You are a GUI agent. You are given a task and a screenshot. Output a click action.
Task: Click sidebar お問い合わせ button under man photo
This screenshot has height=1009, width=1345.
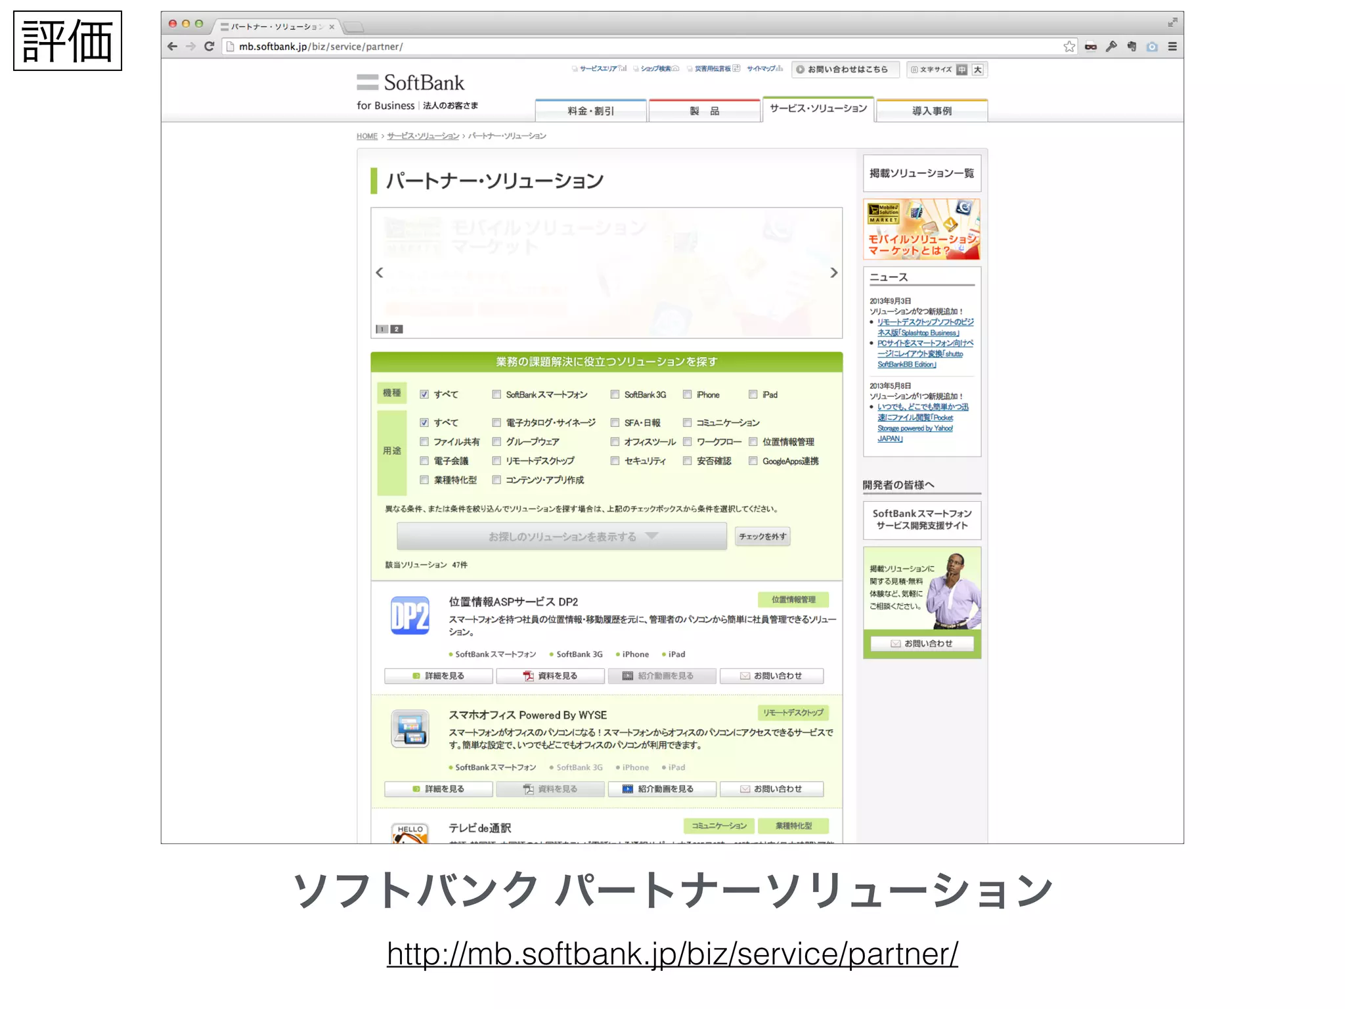[x=922, y=644]
